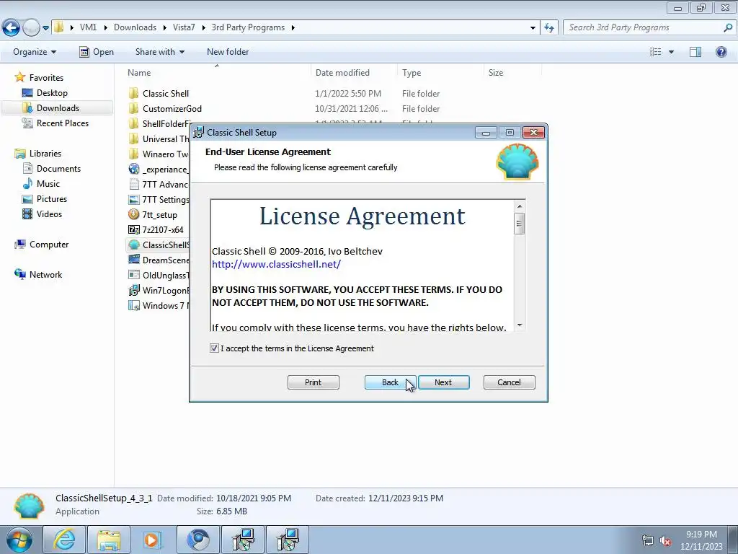Image resolution: width=738 pixels, height=554 pixels.
Task: Click the forward navigation button
Action: coord(31,28)
